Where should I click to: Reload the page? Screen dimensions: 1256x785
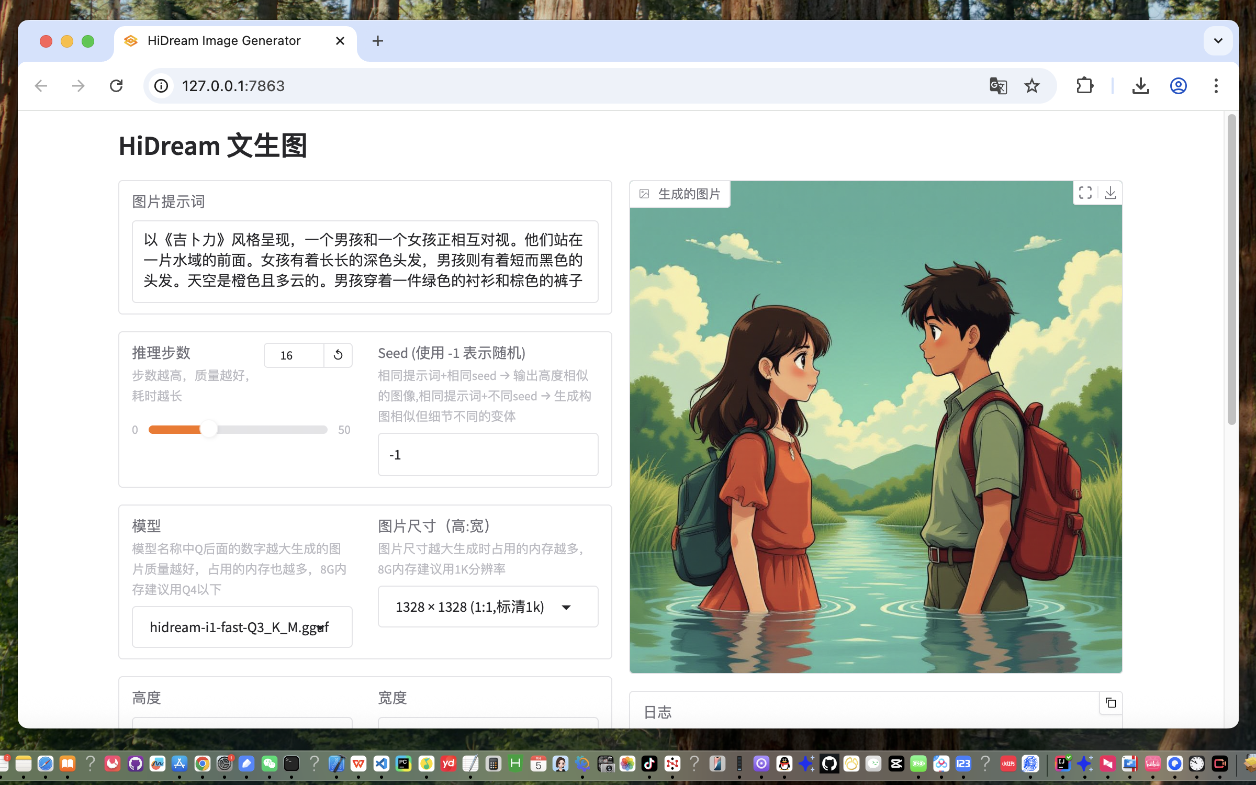[116, 86]
